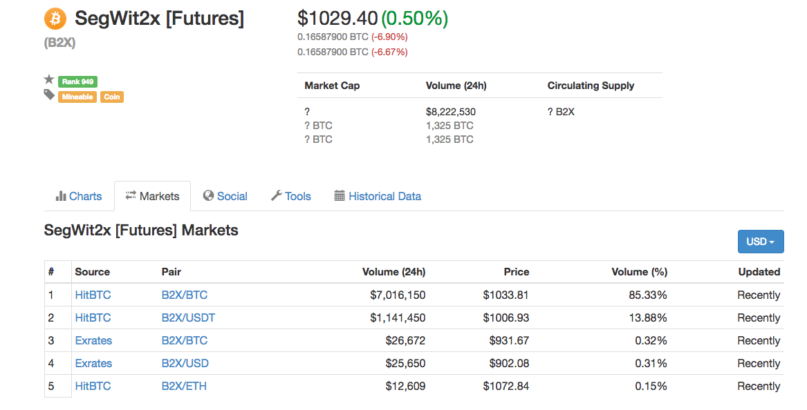The image size is (807, 410).
Task: Click the red (-6.67%) change
Action: point(389,52)
